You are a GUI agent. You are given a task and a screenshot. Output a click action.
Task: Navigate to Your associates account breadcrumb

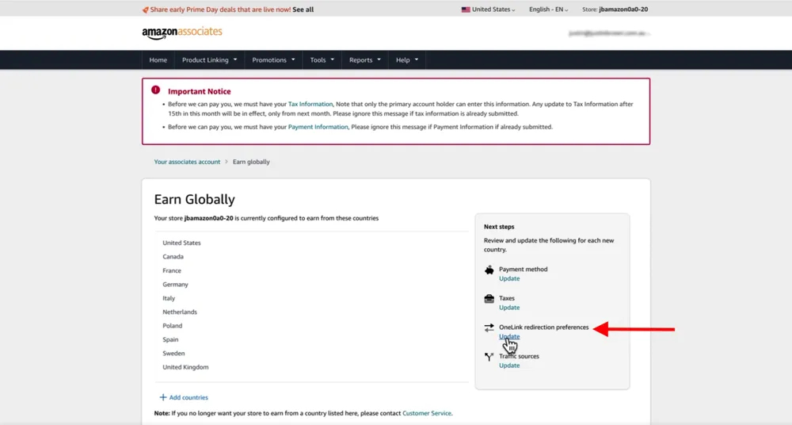pos(187,162)
